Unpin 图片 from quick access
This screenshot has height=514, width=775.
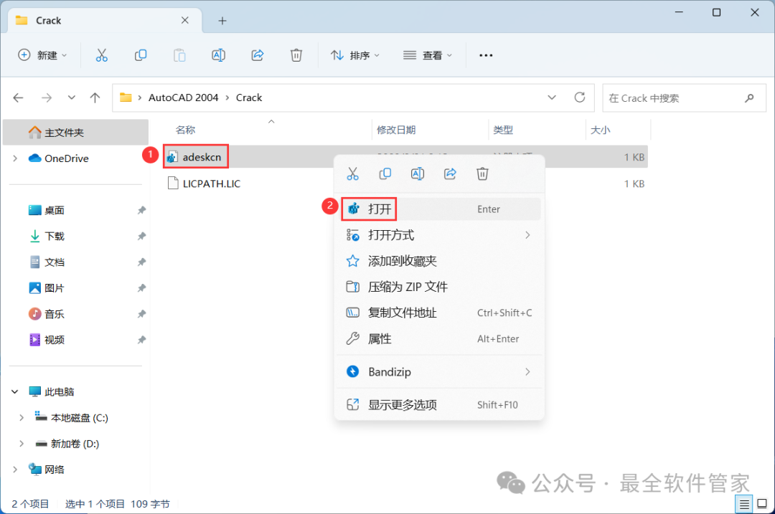coord(141,288)
